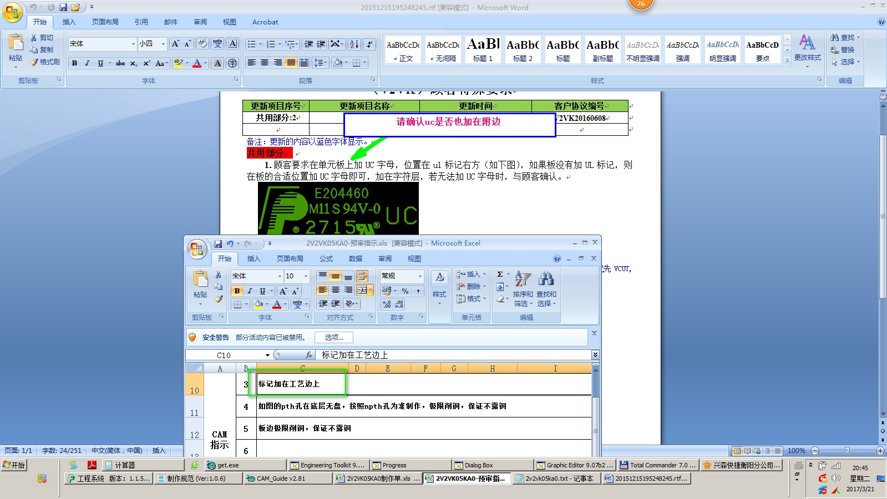Toggle Excel bold button
The height and width of the screenshot is (499, 887).
pos(237,291)
